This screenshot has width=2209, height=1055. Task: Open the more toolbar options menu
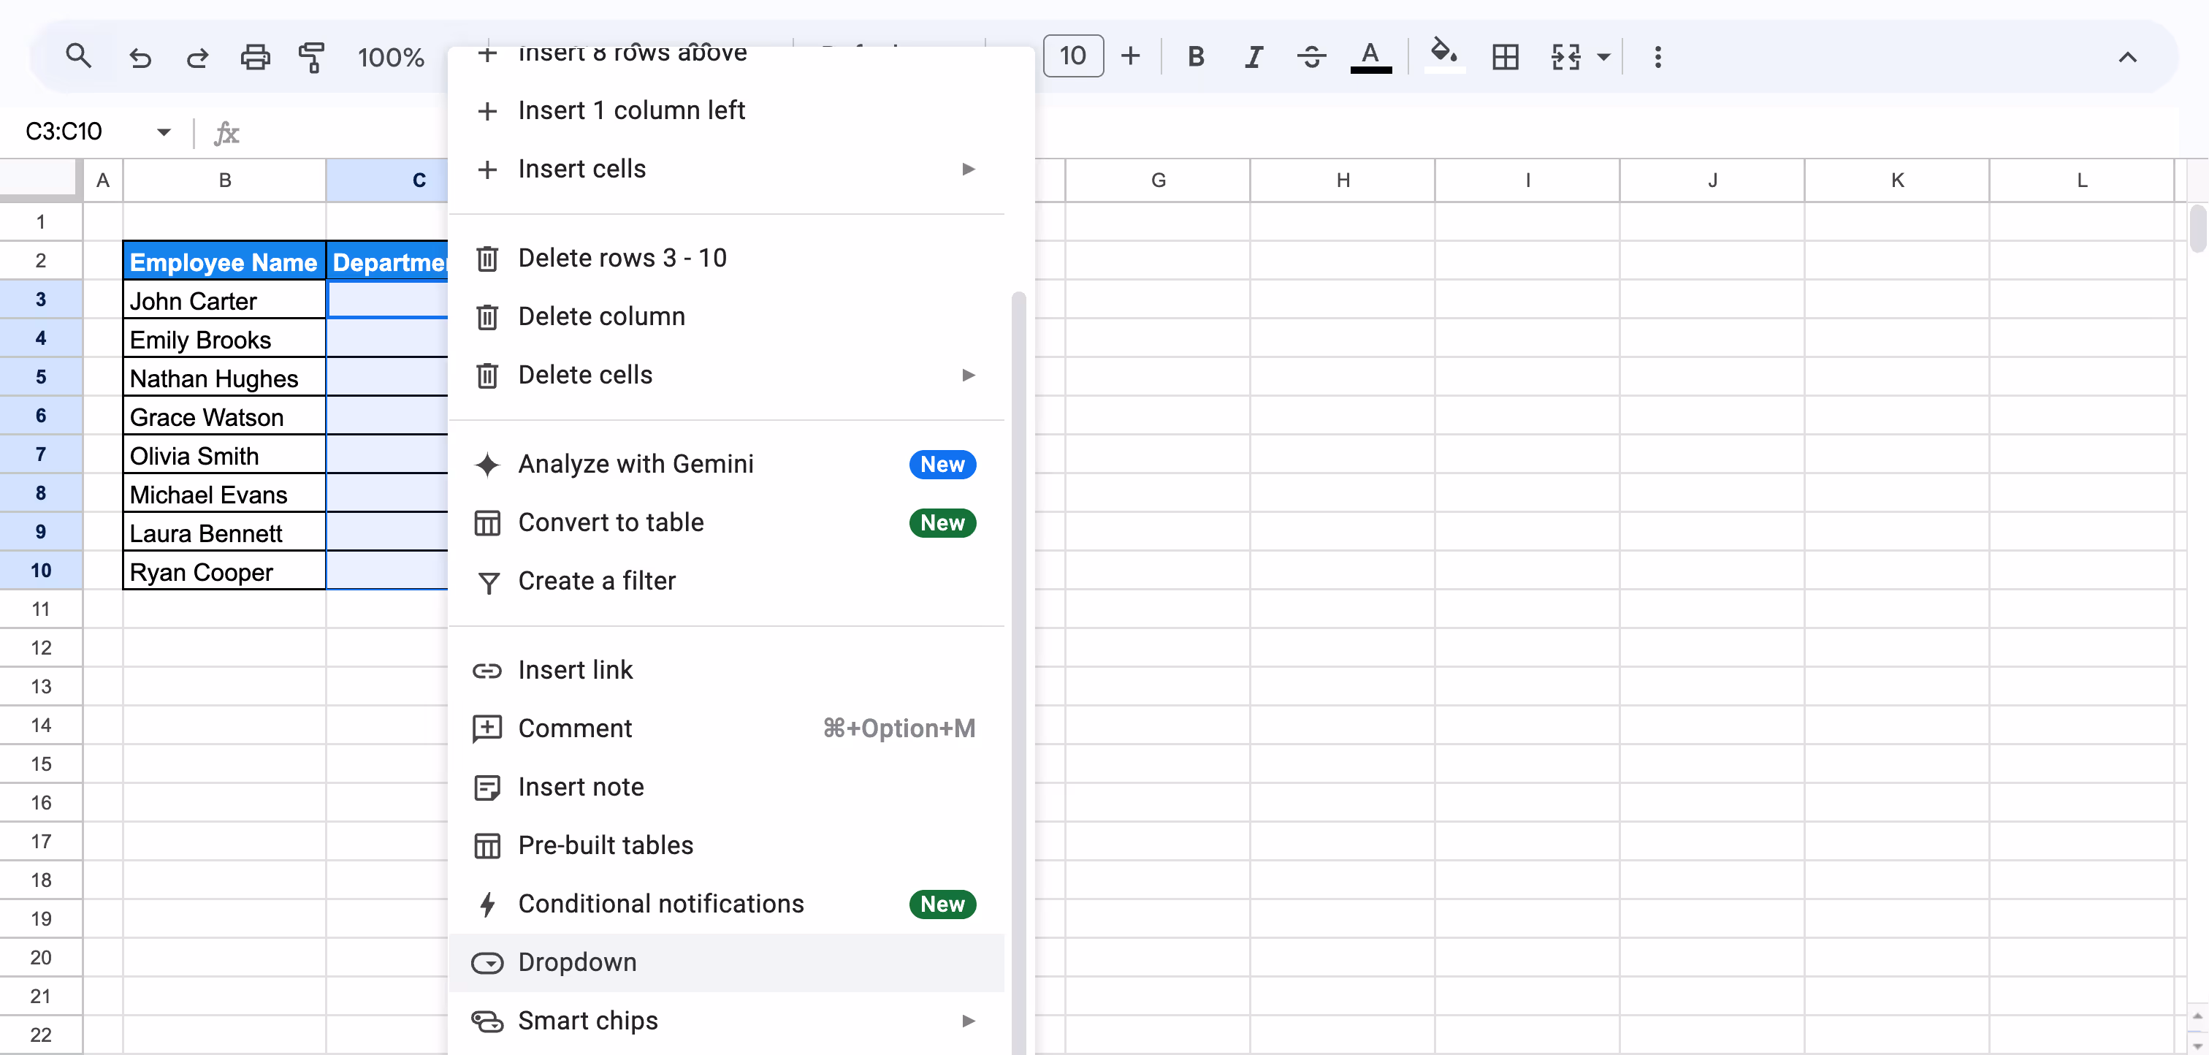[x=1657, y=56]
